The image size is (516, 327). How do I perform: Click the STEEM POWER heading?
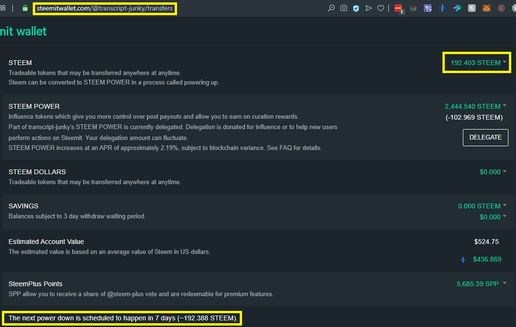coord(34,106)
